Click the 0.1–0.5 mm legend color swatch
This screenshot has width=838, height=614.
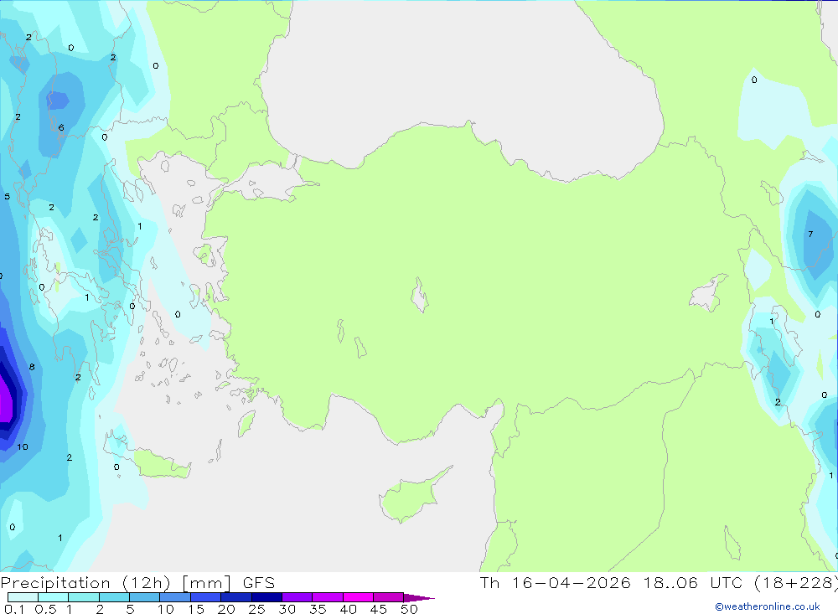click(23, 597)
